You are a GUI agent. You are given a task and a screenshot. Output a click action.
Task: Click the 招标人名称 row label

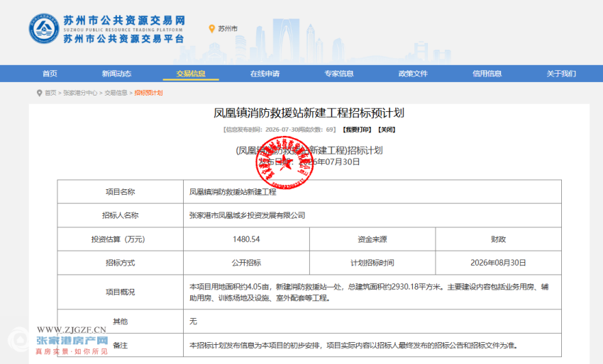[x=121, y=215]
